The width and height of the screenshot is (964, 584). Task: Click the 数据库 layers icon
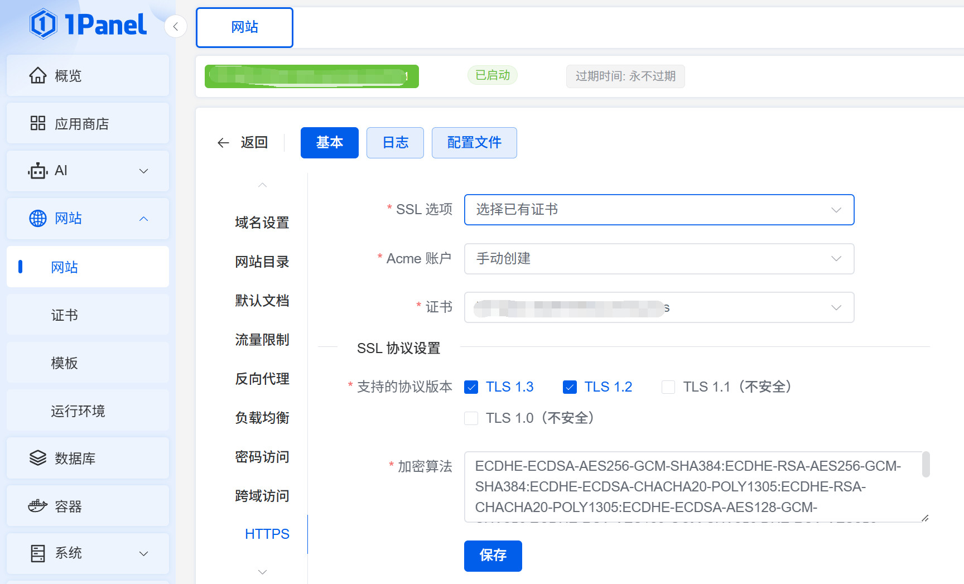[x=38, y=458]
